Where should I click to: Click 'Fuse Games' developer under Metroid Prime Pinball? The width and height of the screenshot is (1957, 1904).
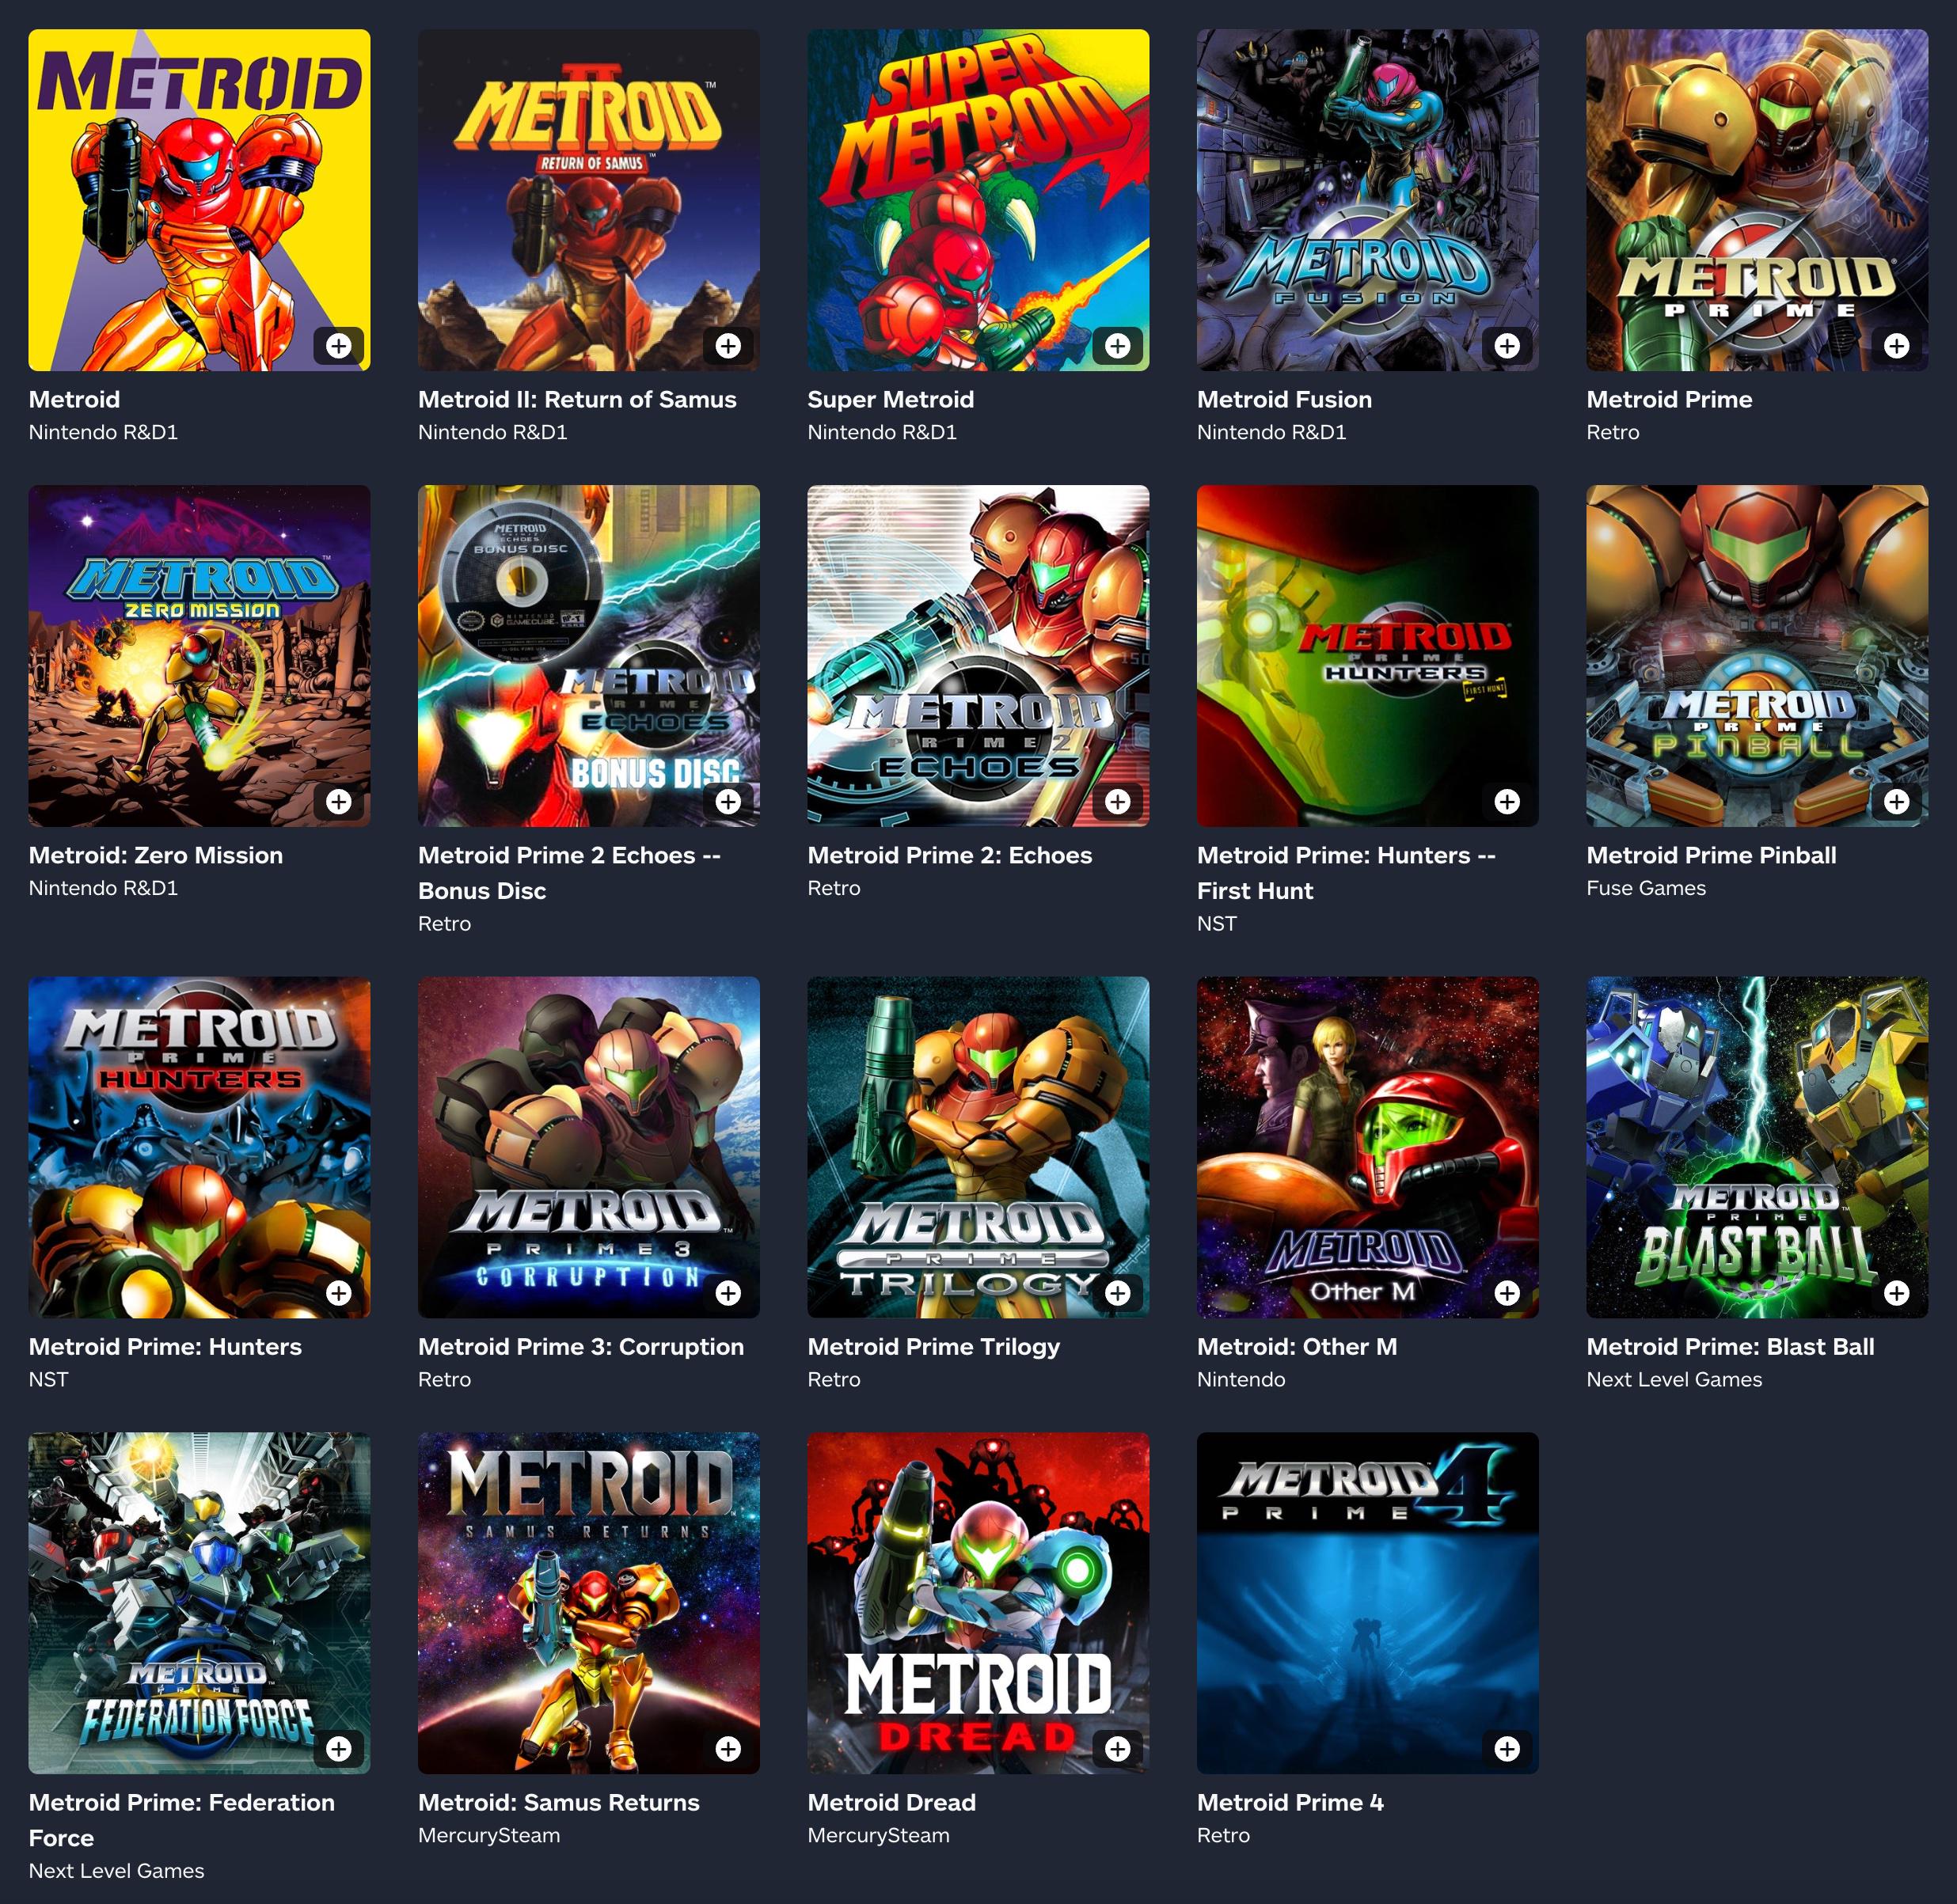coord(1646,888)
